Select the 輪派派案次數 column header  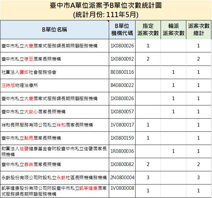click(x=173, y=30)
